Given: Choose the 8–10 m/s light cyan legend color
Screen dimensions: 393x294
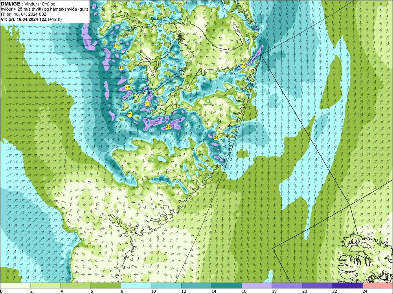Looking at the screenshot, I should pyautogui.click(x=136, y=285).
